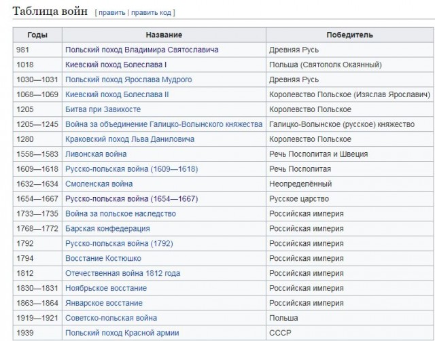Open 'Война за польское наследство' article
This screenshot has width=435, height=341.
click(121, 214)
